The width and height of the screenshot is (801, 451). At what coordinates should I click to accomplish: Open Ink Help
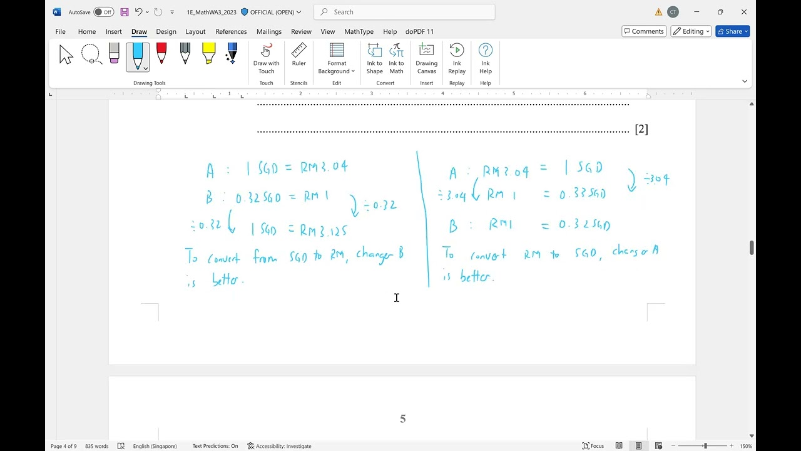(486, 58)
